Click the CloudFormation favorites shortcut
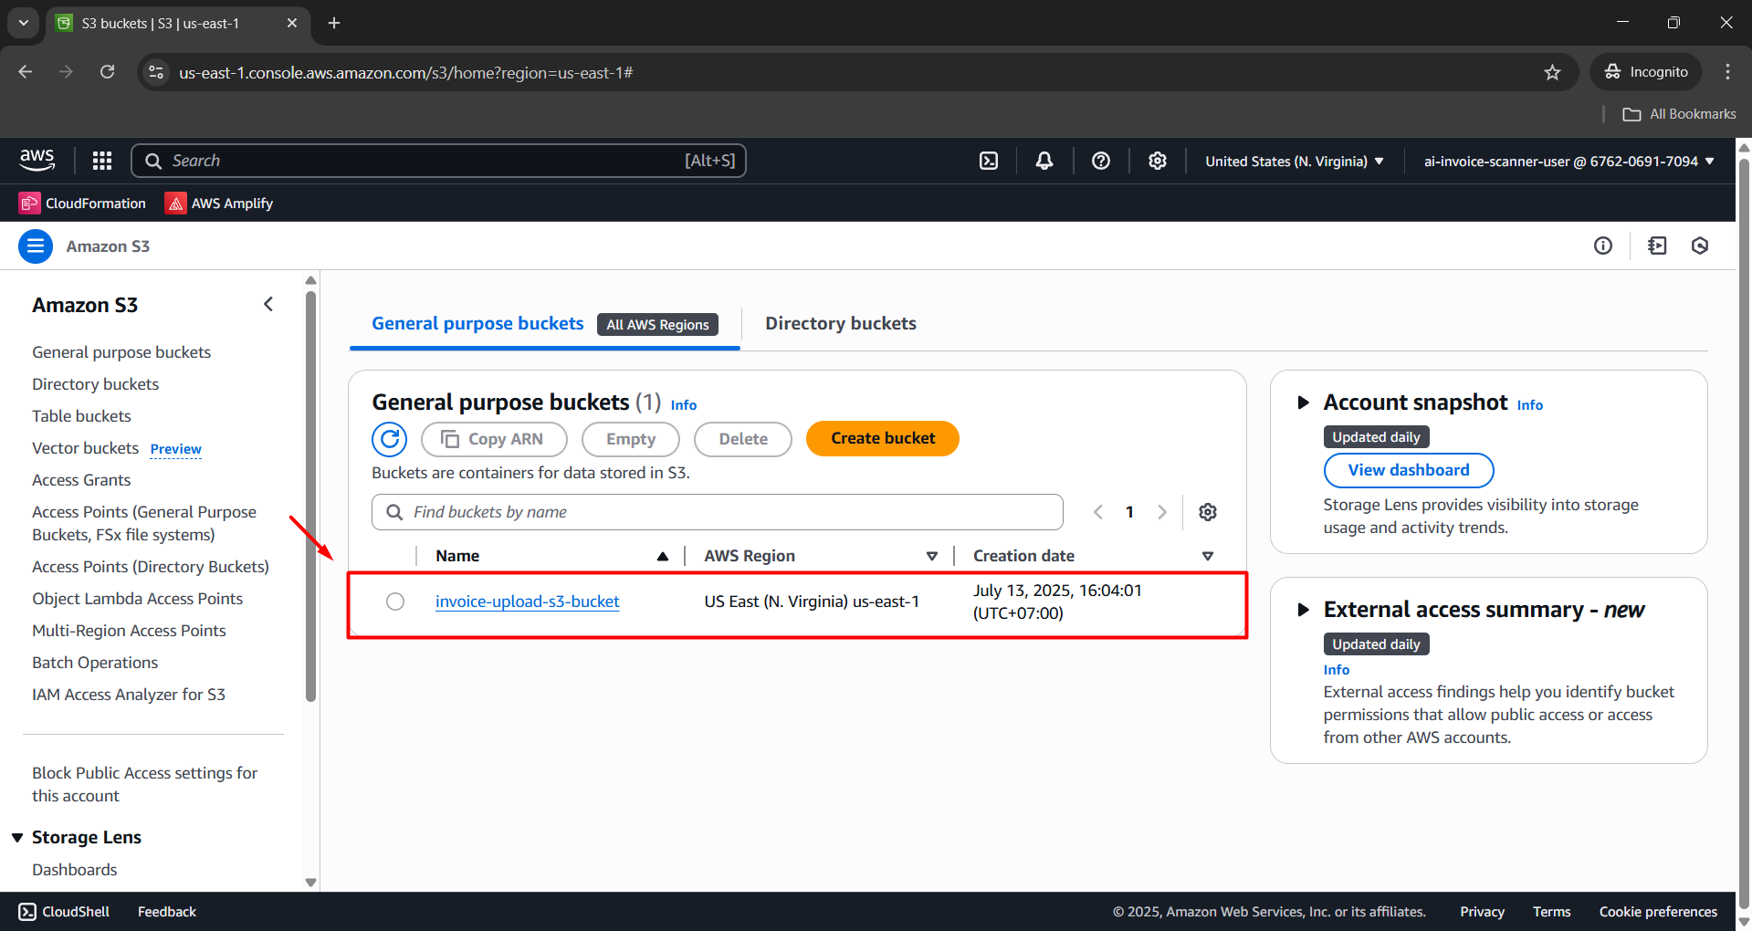 [81, 203]
